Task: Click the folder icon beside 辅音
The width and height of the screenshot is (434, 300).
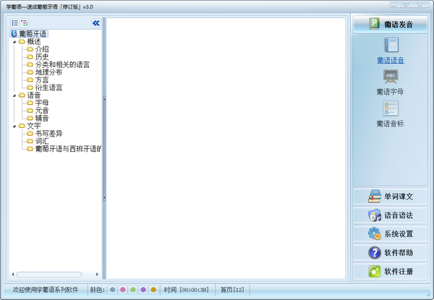Action: [x=30, y=118]
